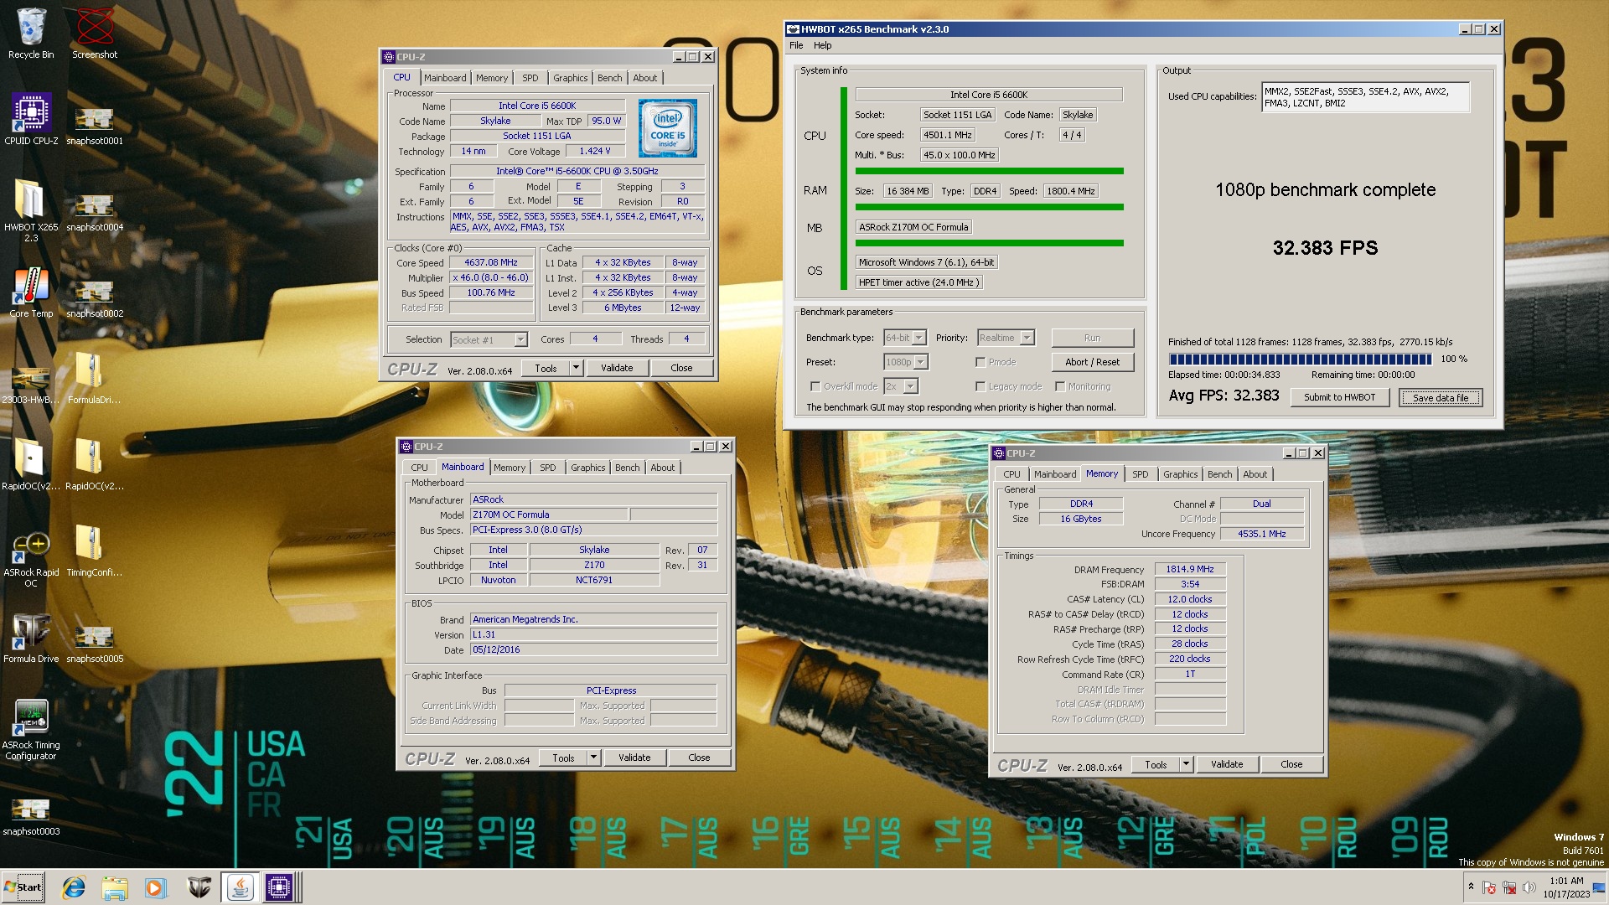The image size is (1609, 905).
Task: Expand Tools dropdown arrow in Mainboard CPU-Z
Action: pyautogui.click(x=593, y=758)
